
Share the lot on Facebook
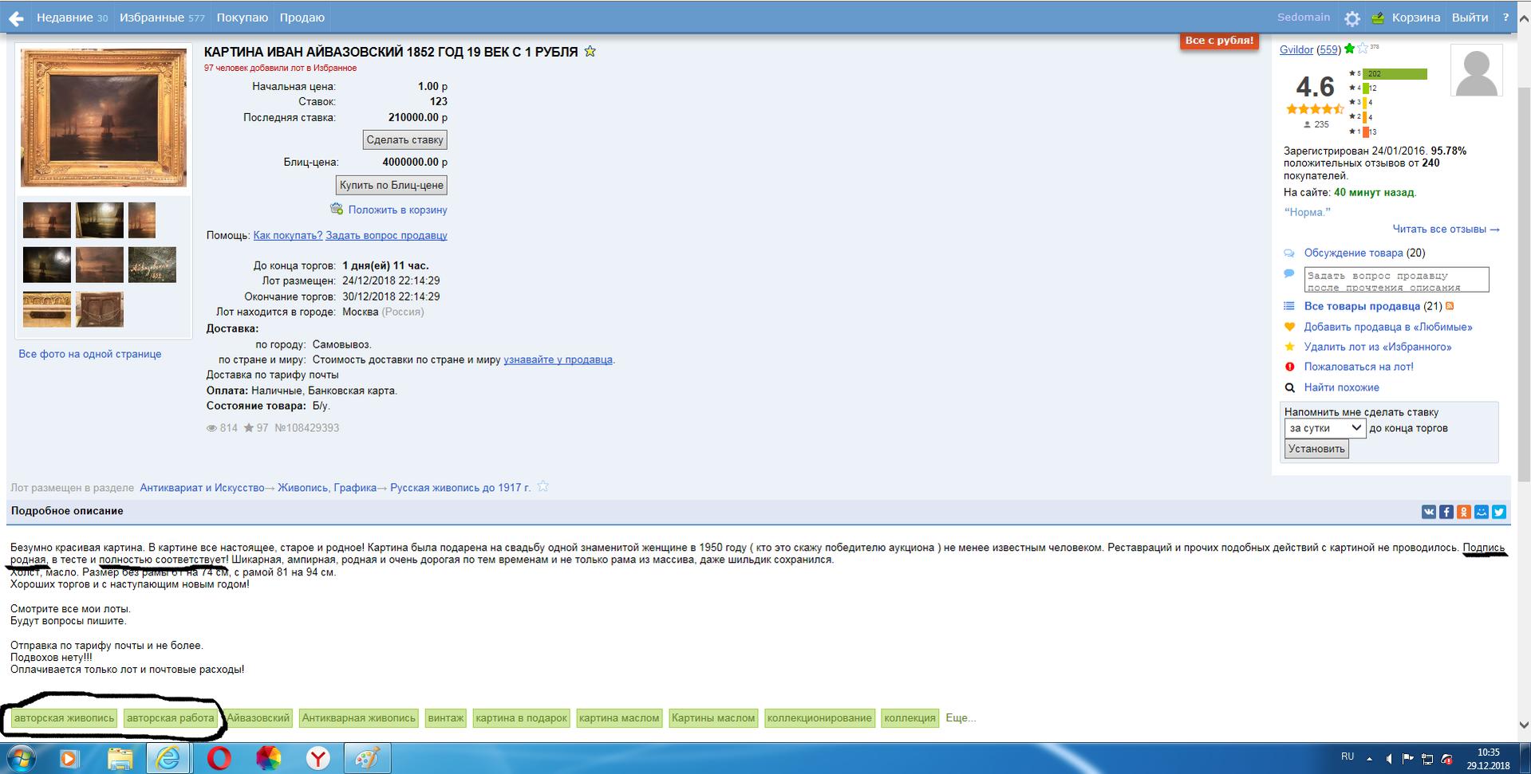[1446, 512]
